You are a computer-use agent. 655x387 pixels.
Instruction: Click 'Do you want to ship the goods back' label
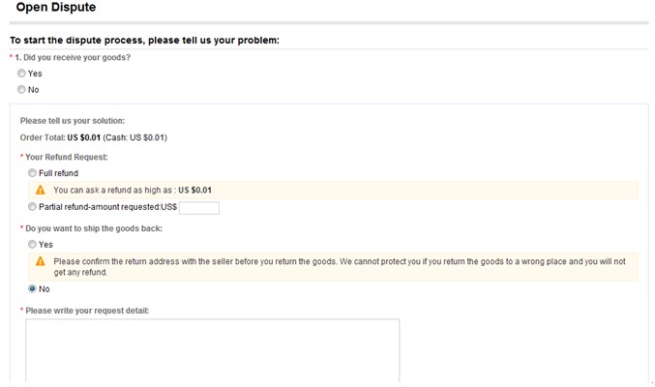pyautogui.click(x=93, y=228)
